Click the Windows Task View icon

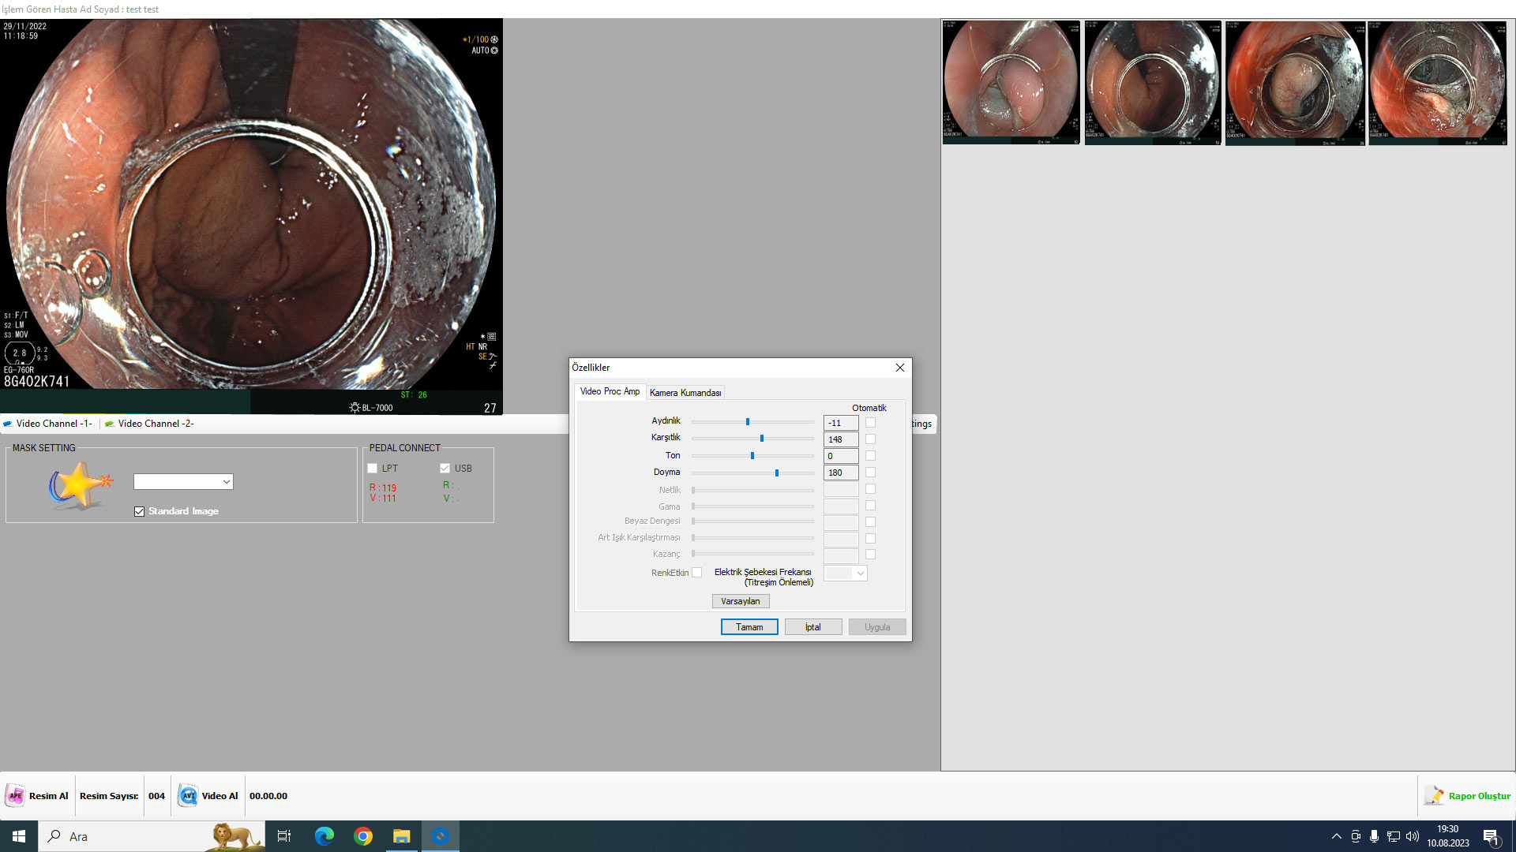[284, 836]
